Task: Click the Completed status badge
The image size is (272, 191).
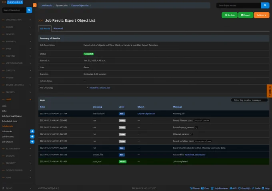Action: pos(88,54)
